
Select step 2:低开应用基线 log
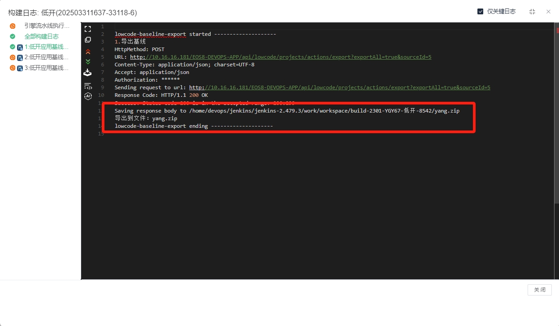[46, 57]
